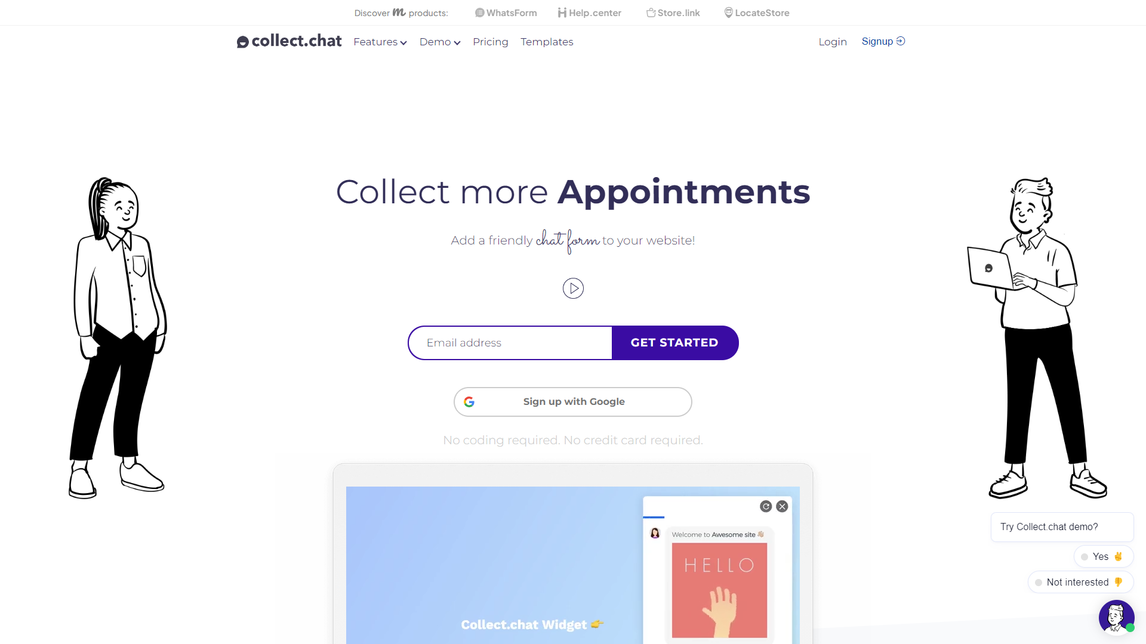Sign up with Google button

tap(573, 402)
